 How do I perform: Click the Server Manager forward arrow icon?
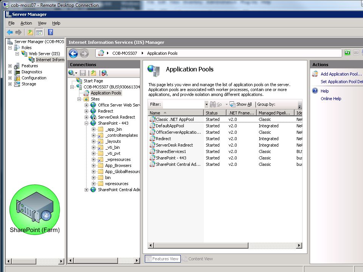tap(19, 32)
